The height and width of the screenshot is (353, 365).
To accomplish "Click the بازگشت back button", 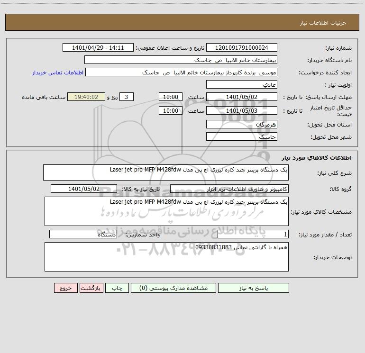I will click(x=91, y=288).
